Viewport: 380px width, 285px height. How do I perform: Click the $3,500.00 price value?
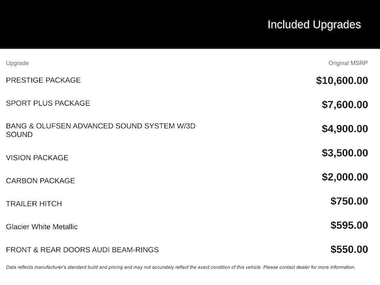pos(345,153)
